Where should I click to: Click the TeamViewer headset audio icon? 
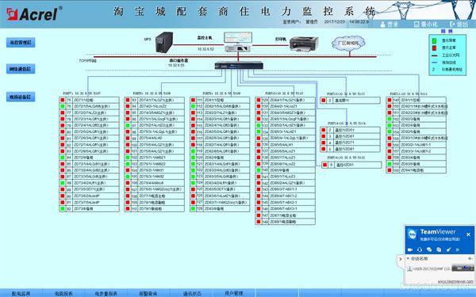tap(420, 249)
